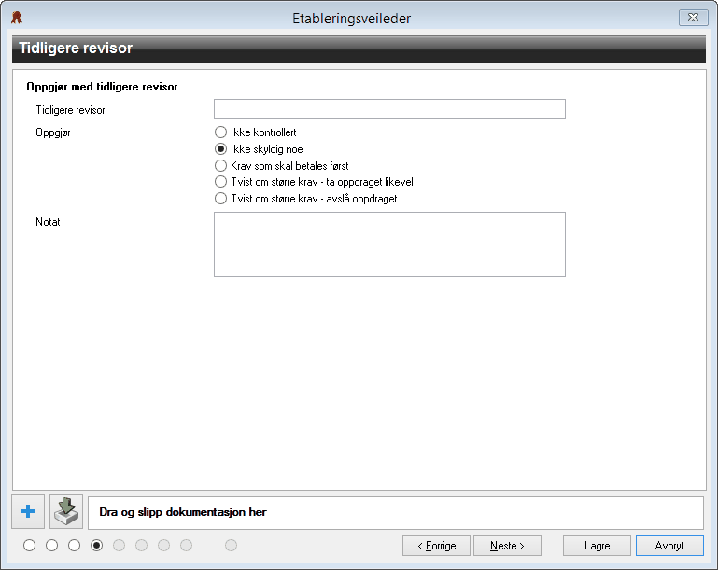
Task: Click into the Notat text area
Action: (389, 244)
